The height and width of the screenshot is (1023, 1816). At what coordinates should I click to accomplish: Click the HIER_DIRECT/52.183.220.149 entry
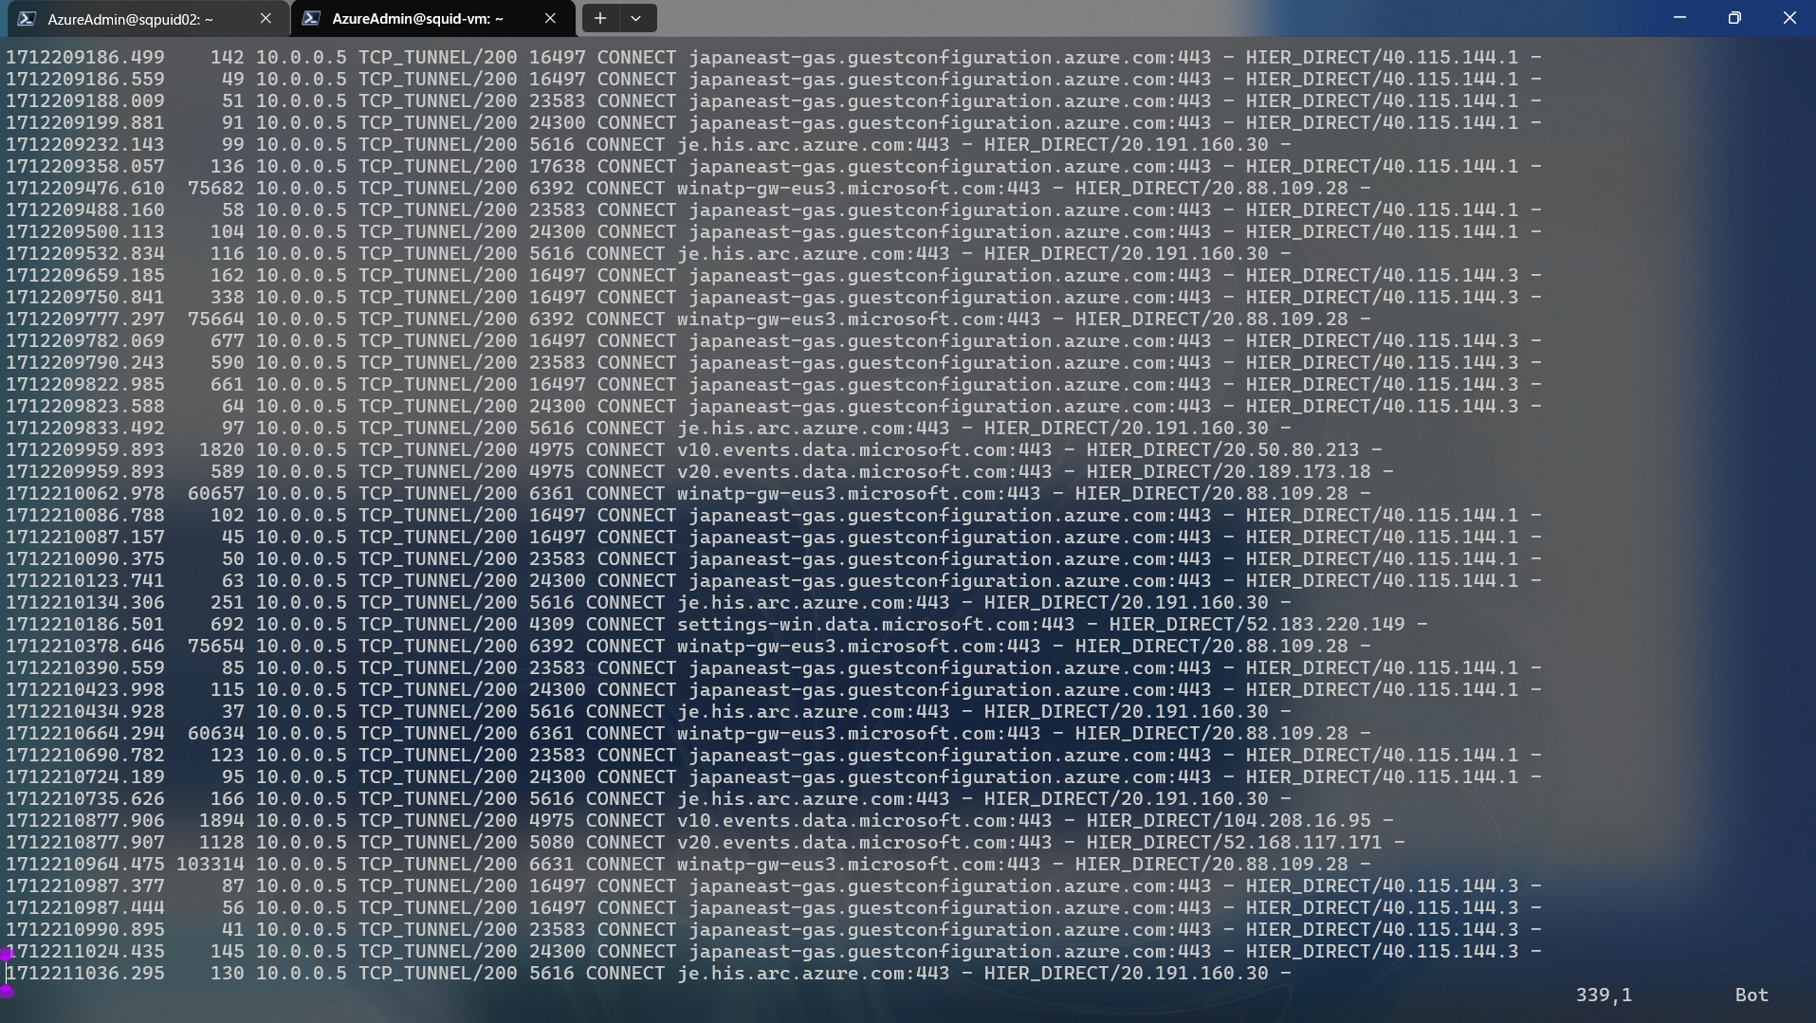click(x=1257, y=624)
